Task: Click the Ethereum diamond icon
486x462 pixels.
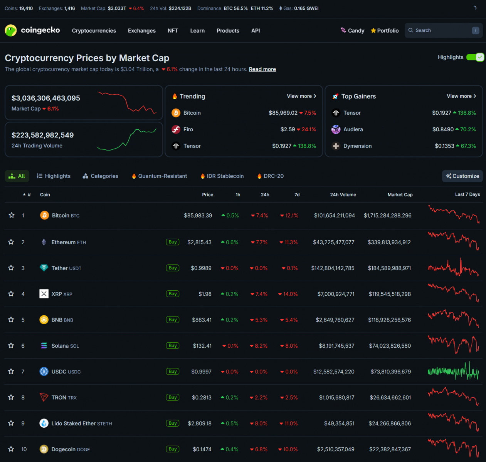Action: [44, 242]
